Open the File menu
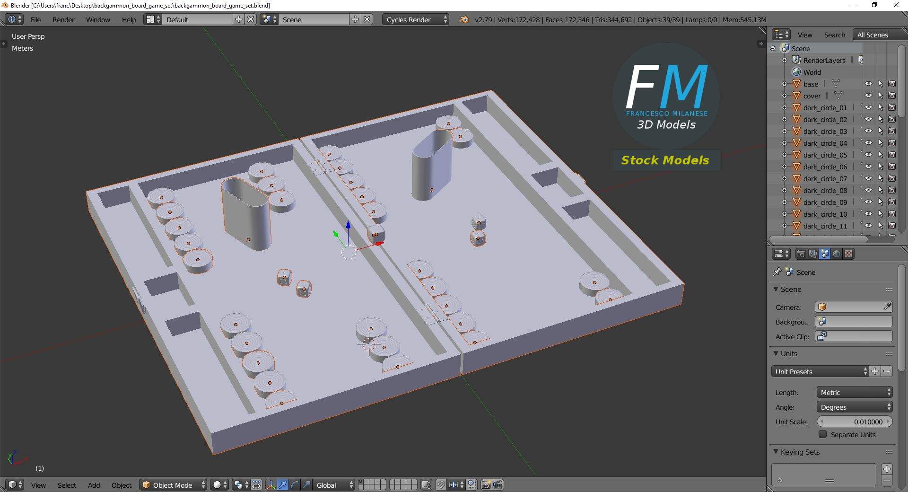Image resolution: width=908 pixels, height=492 pixels. pos(35,19)
